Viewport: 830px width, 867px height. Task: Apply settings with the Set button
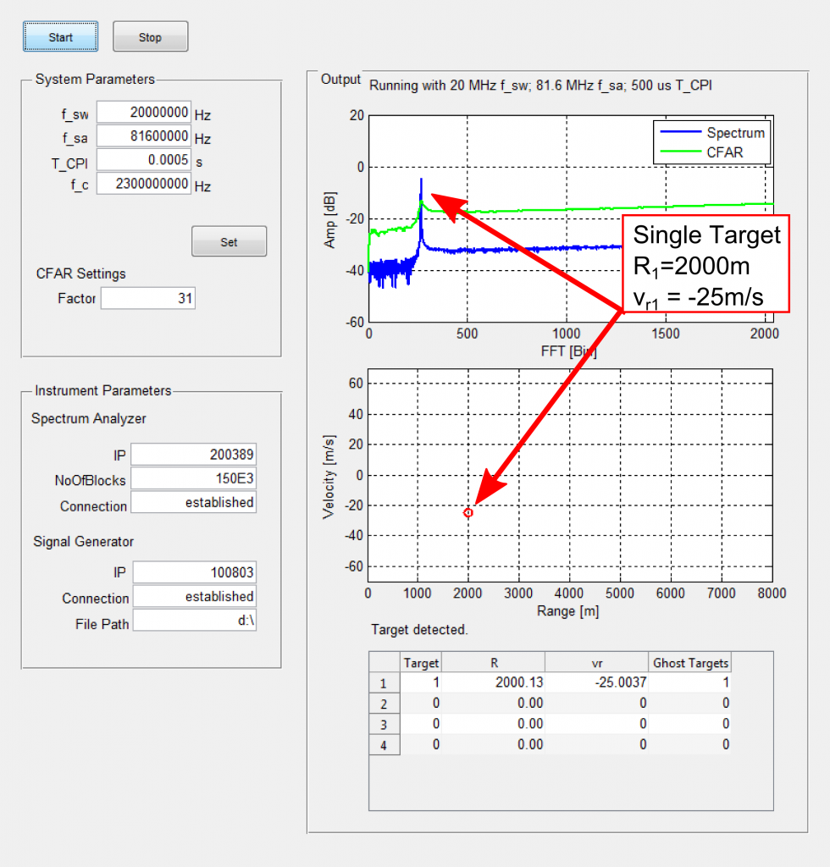(x=229, y=241)
